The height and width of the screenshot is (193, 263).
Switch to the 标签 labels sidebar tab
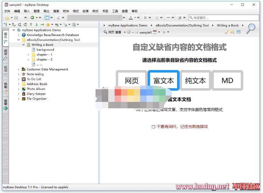pos(5,55)
